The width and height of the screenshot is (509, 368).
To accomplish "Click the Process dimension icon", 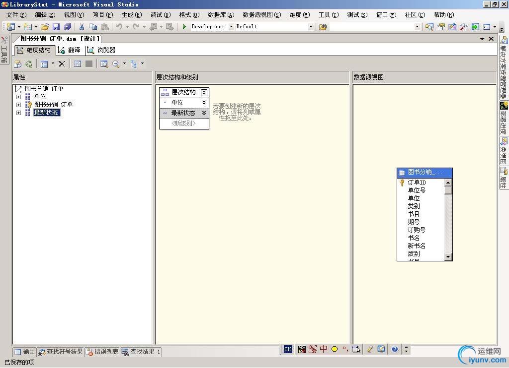I will coord(17,64).
